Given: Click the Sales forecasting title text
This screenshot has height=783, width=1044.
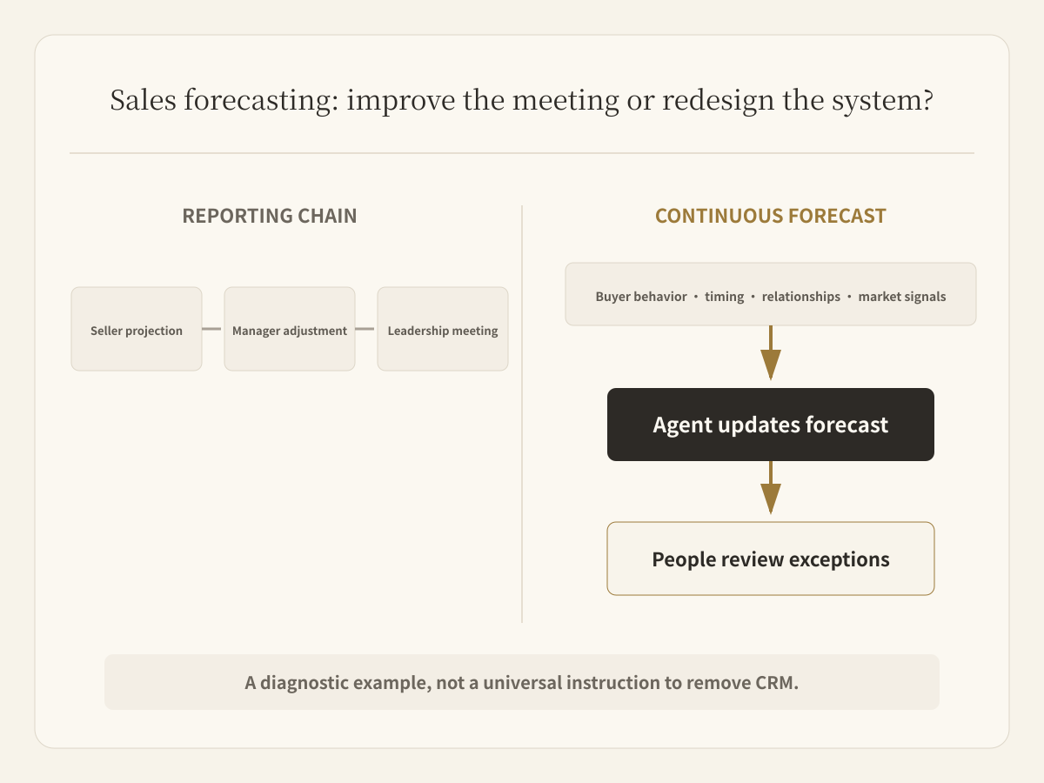Looking at the screenshot, I should (522, 100).
